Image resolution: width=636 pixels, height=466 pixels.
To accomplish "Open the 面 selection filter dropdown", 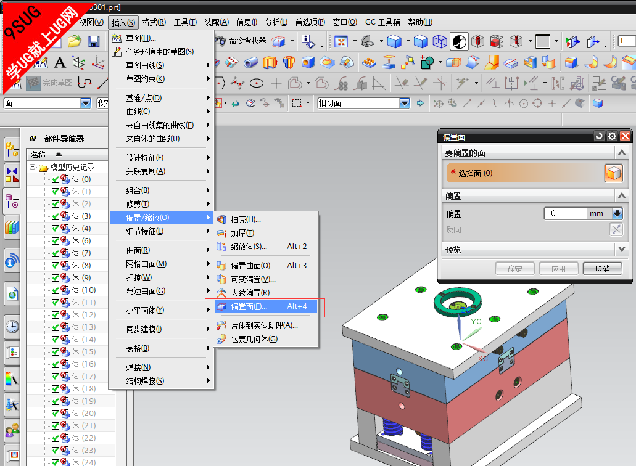I will coord(86,104).
